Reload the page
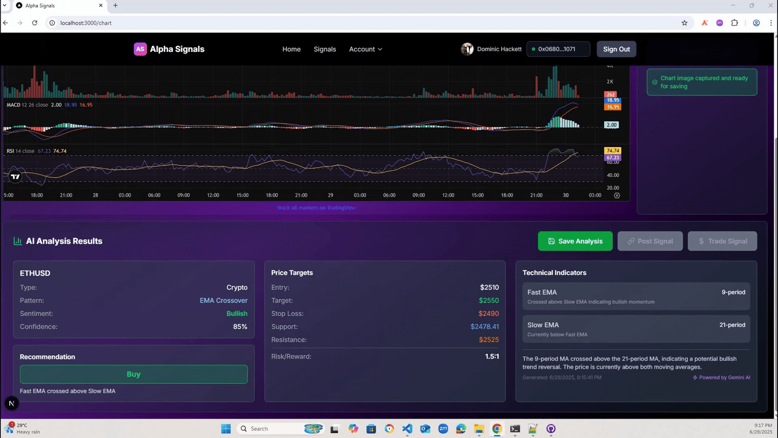This screenshot has height=438, width=778. (35, 23)
